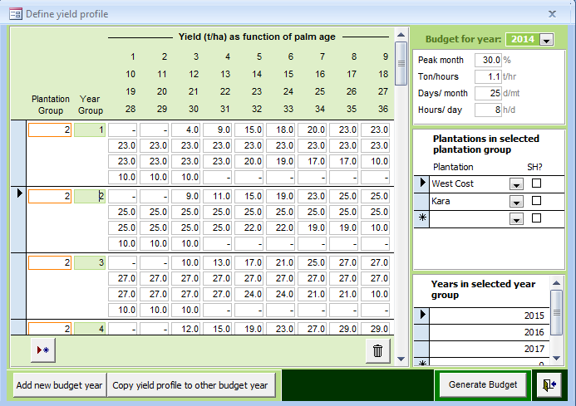Click the exit door icon button

coord(549,384)
